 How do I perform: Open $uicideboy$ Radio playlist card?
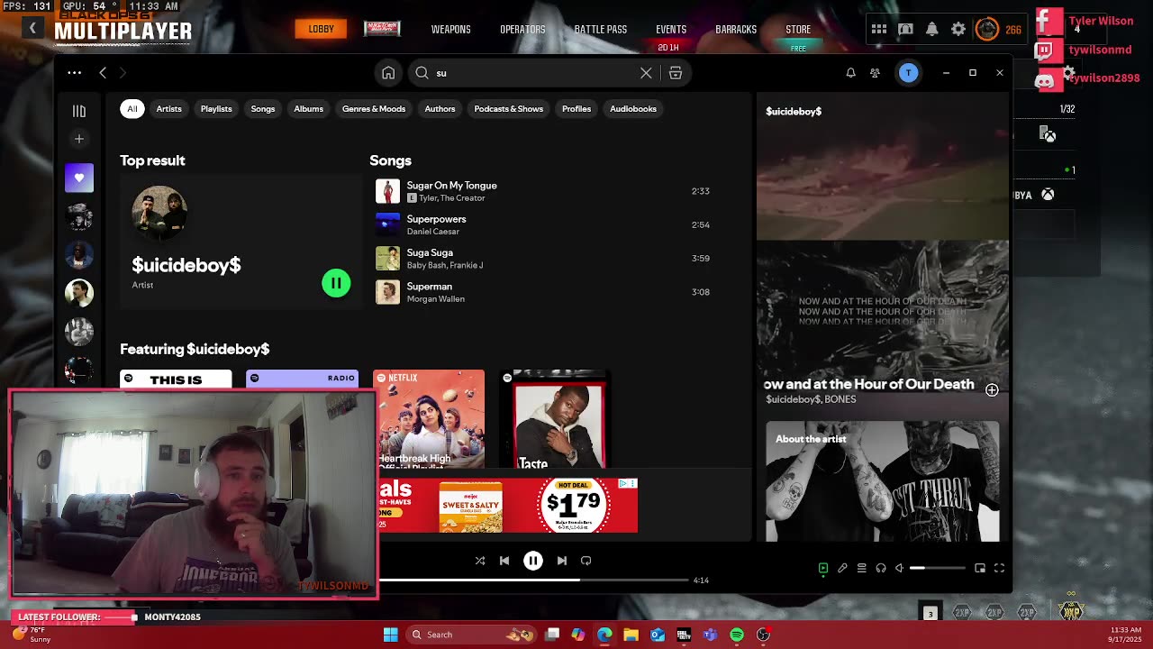(x=302, y=379)
